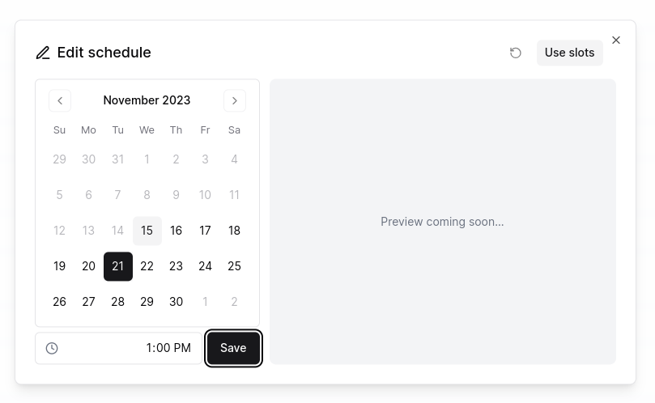Select December 2 in the trailing days

(x=235, y=302)
